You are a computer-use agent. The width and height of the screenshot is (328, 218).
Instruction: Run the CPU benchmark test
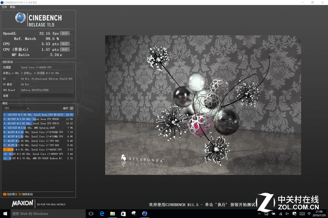[65, 44]
